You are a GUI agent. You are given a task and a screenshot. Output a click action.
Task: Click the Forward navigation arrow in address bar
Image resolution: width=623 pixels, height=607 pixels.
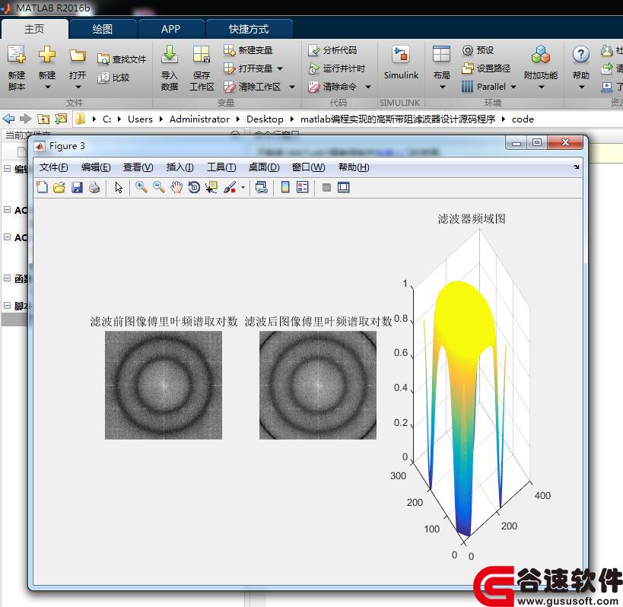25,119
